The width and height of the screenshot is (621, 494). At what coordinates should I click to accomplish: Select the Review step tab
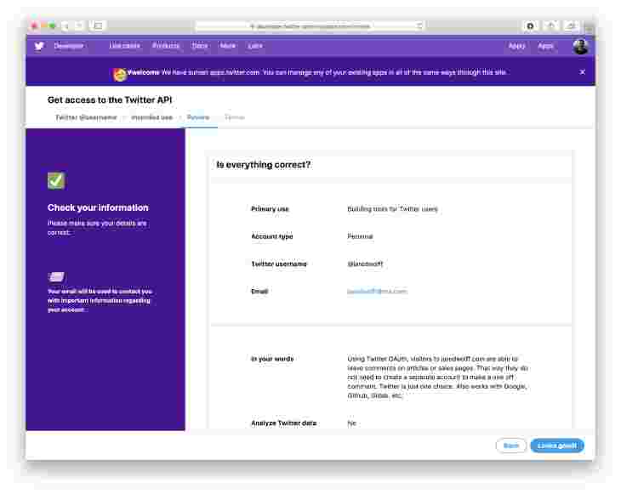click(198, 117)
